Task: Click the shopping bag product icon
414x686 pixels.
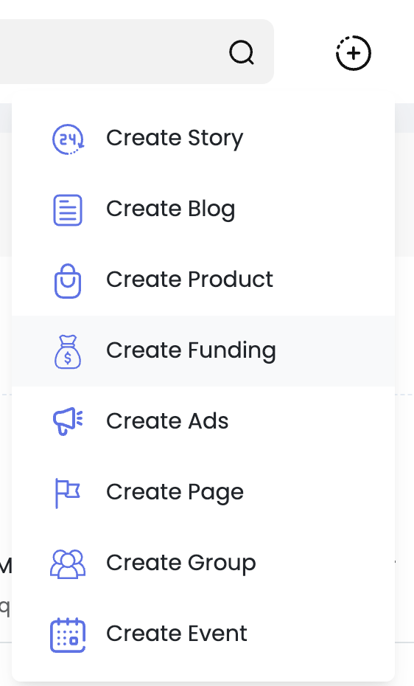Action: tap(68, 281)
